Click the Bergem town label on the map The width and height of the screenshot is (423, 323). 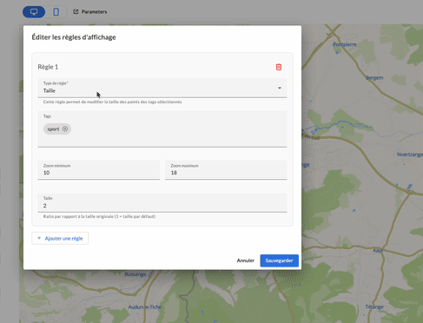point(374,78)
